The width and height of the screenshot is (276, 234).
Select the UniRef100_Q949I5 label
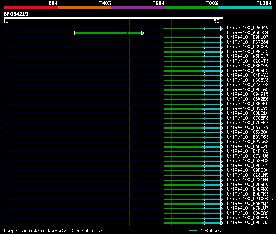[x=248, y=94]
